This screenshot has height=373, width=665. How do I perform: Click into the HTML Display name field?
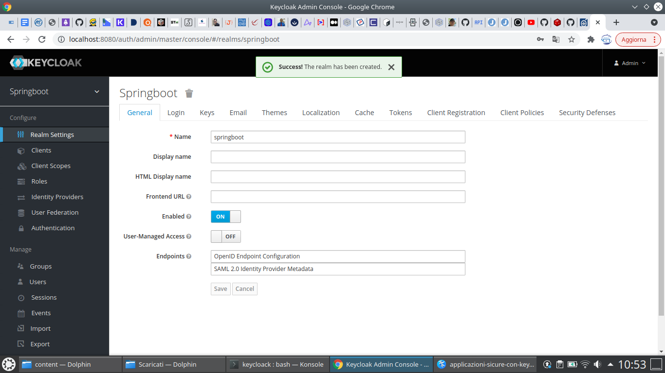click(338, 177)
